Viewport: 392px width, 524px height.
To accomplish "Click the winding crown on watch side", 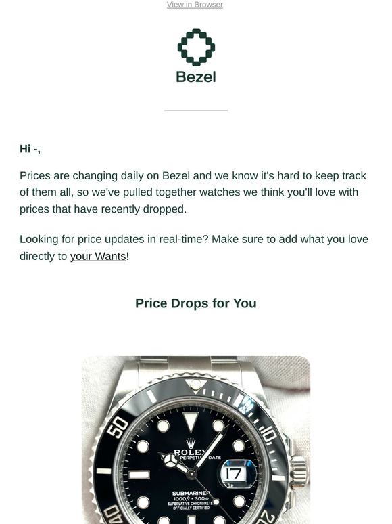I will coord(299,473).
